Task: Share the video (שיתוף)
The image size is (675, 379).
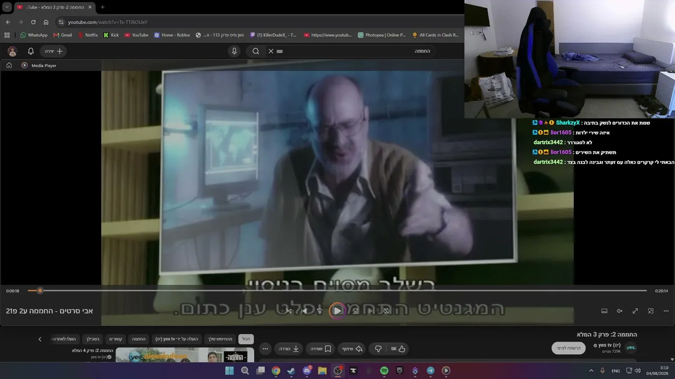Action: coord(353,348)
